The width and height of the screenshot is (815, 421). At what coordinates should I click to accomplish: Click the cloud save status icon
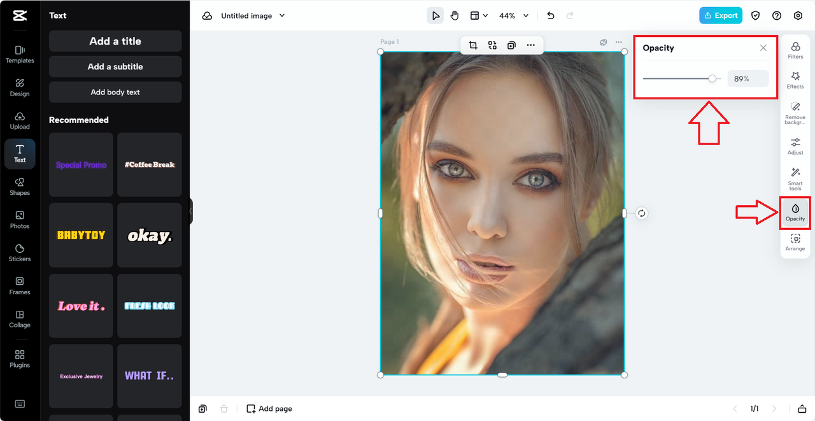point(207,16)
